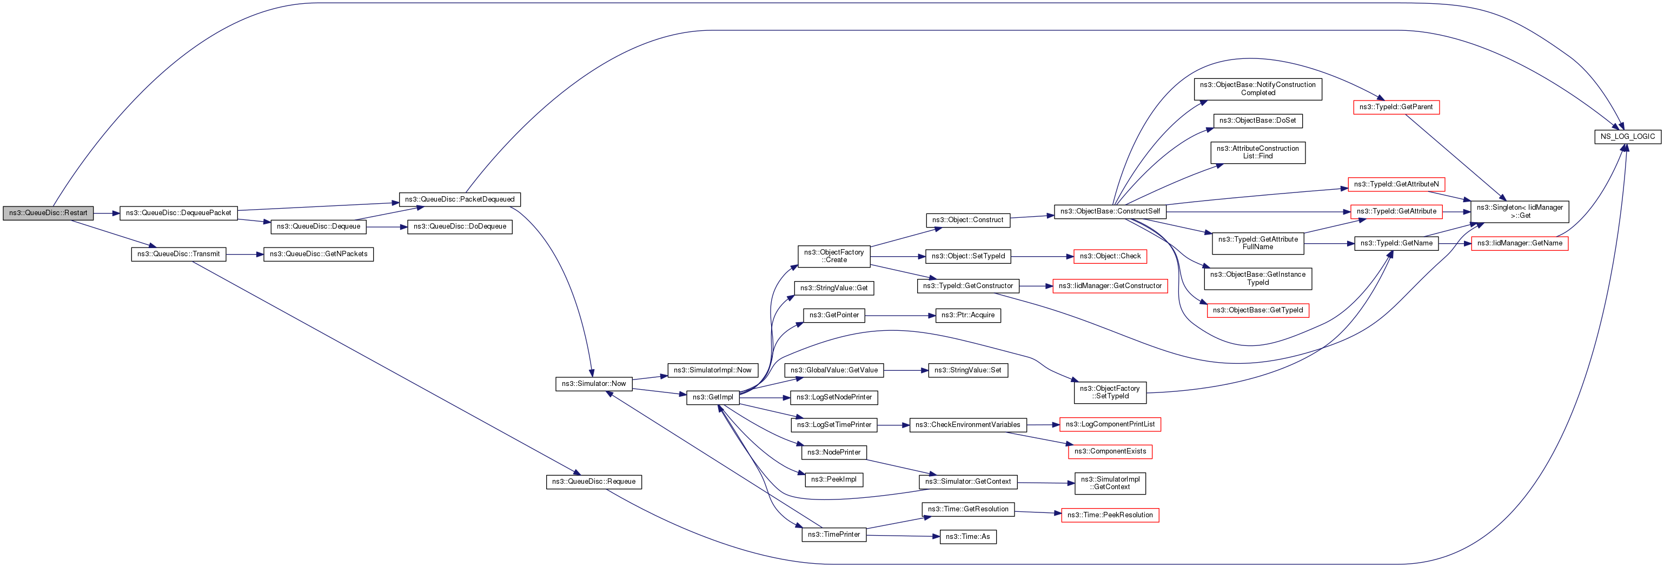This screenshot has width=1664, height=567.
Task: Click the ns3::QueueDisc::Requeue node
Action: click(x=594, y=482)
